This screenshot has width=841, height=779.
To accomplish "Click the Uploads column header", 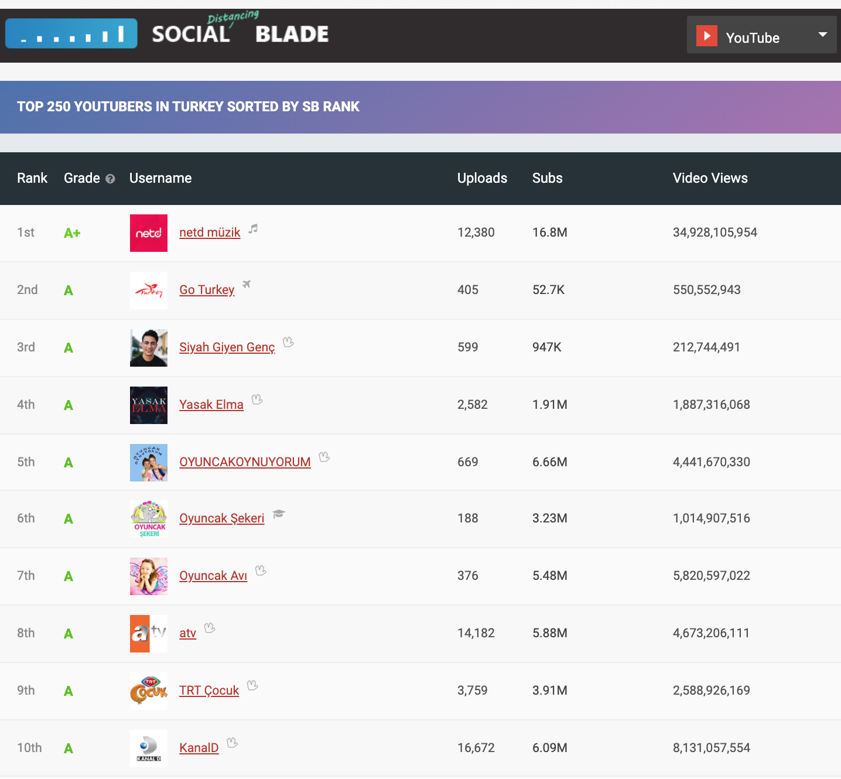I will [x=482, y=178].
